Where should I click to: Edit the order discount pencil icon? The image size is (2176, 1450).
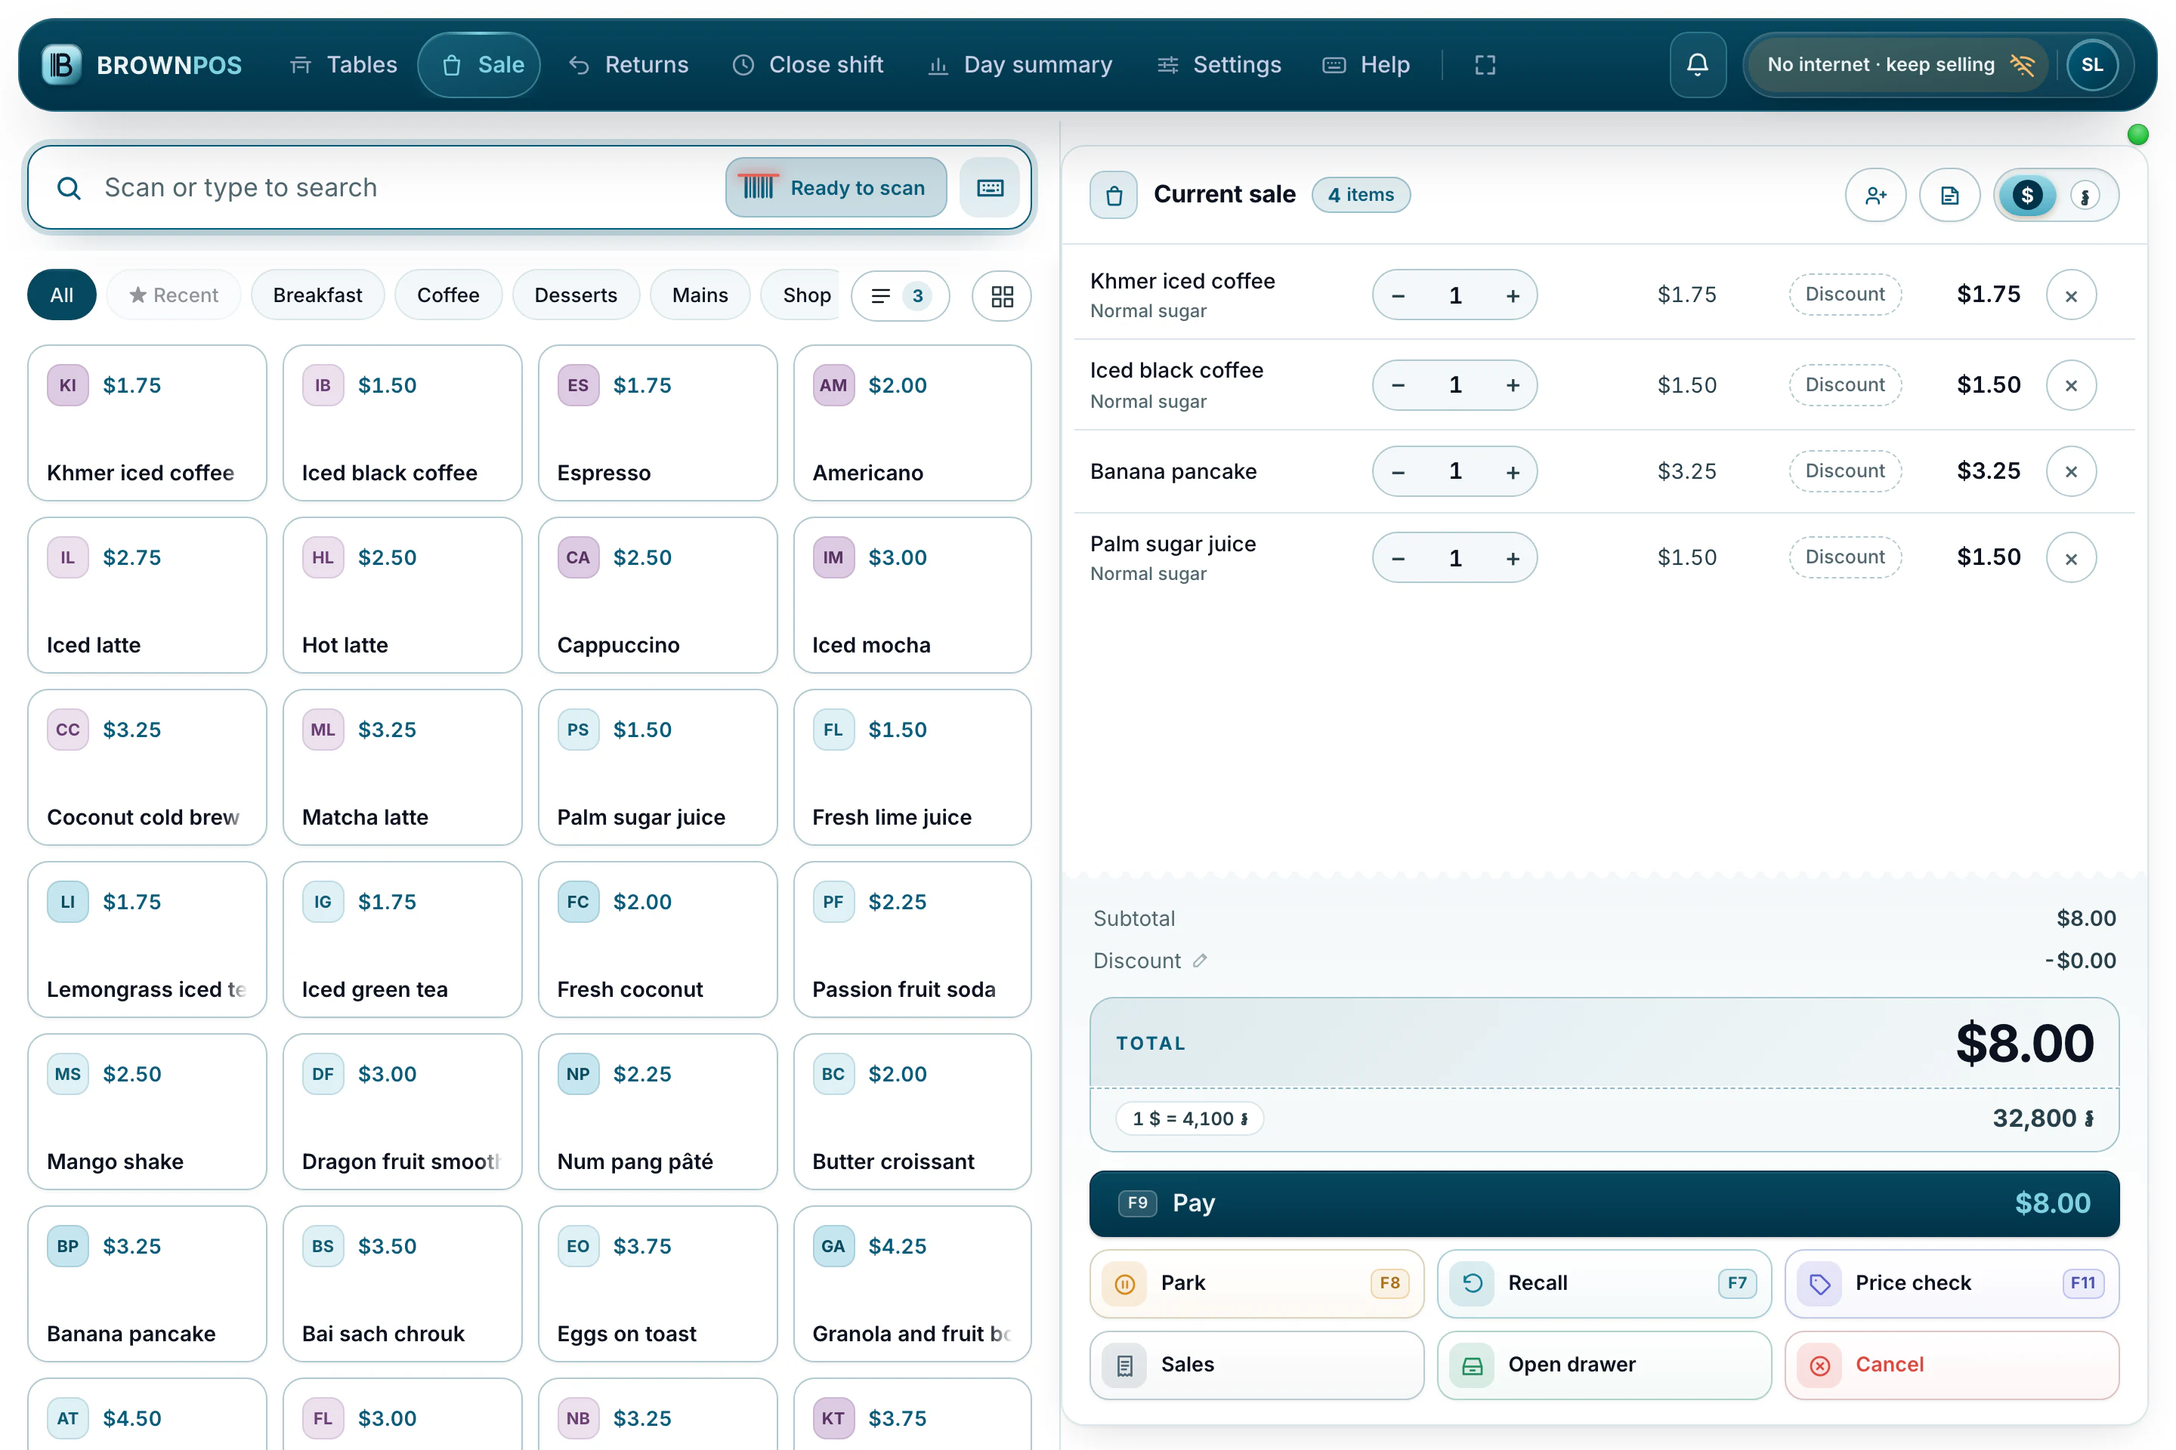coord(1200,961)
